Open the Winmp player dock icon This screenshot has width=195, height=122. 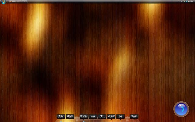(111, 117)
